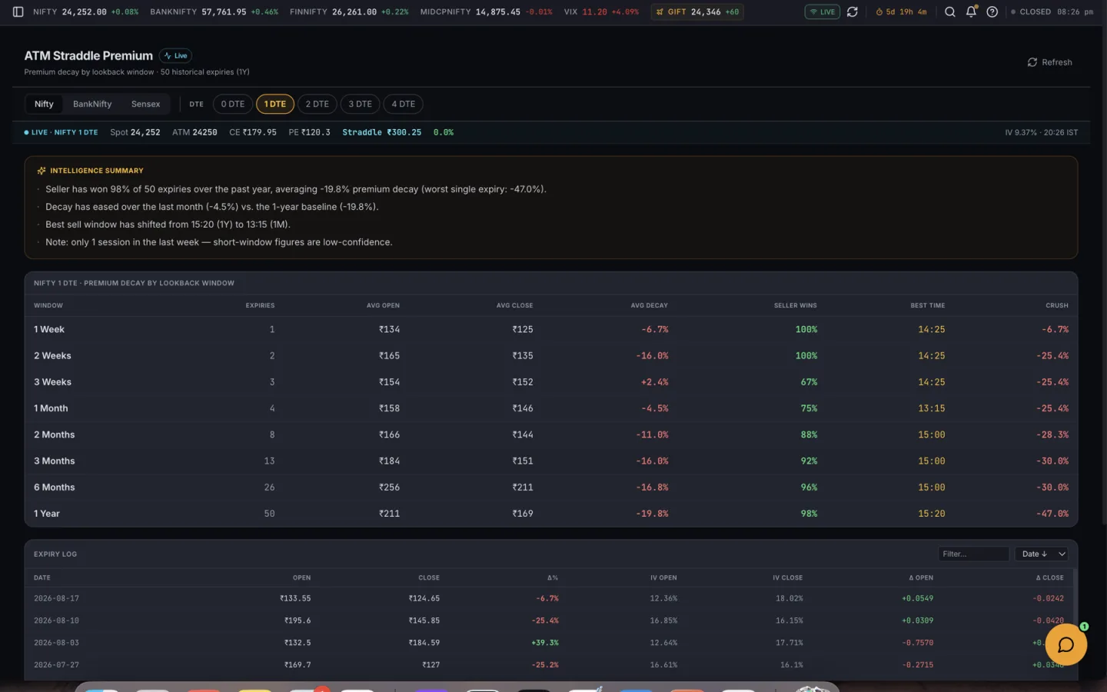The height and width of the screenshot is (692, 1107).
Task: Click the WINDOW column header
Action: (48, 305)
